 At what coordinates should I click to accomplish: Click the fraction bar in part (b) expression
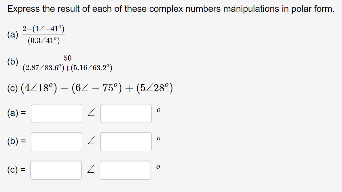coord(68,63)
